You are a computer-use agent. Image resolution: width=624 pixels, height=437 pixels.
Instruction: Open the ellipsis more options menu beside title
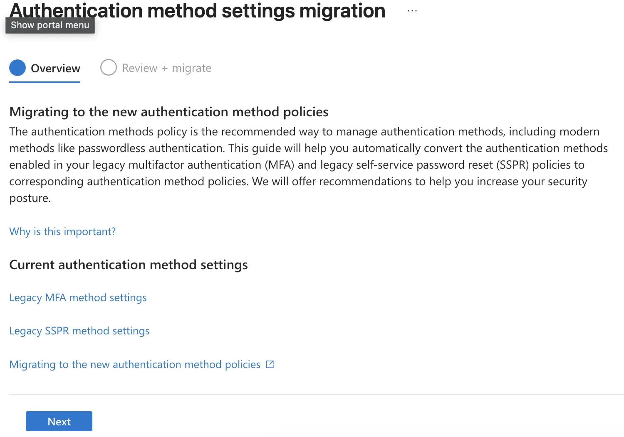412,11
